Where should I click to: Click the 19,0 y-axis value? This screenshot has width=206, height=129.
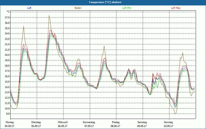click(x=7, y=60)
